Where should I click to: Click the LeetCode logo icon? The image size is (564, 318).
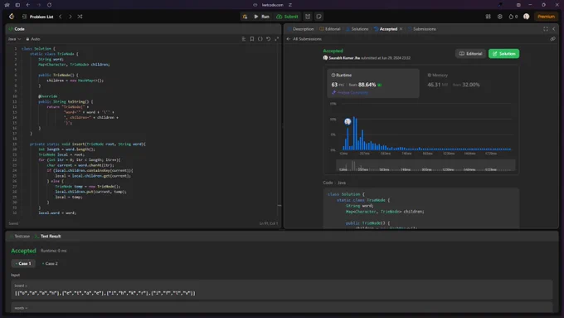click(x=12, y=17)
